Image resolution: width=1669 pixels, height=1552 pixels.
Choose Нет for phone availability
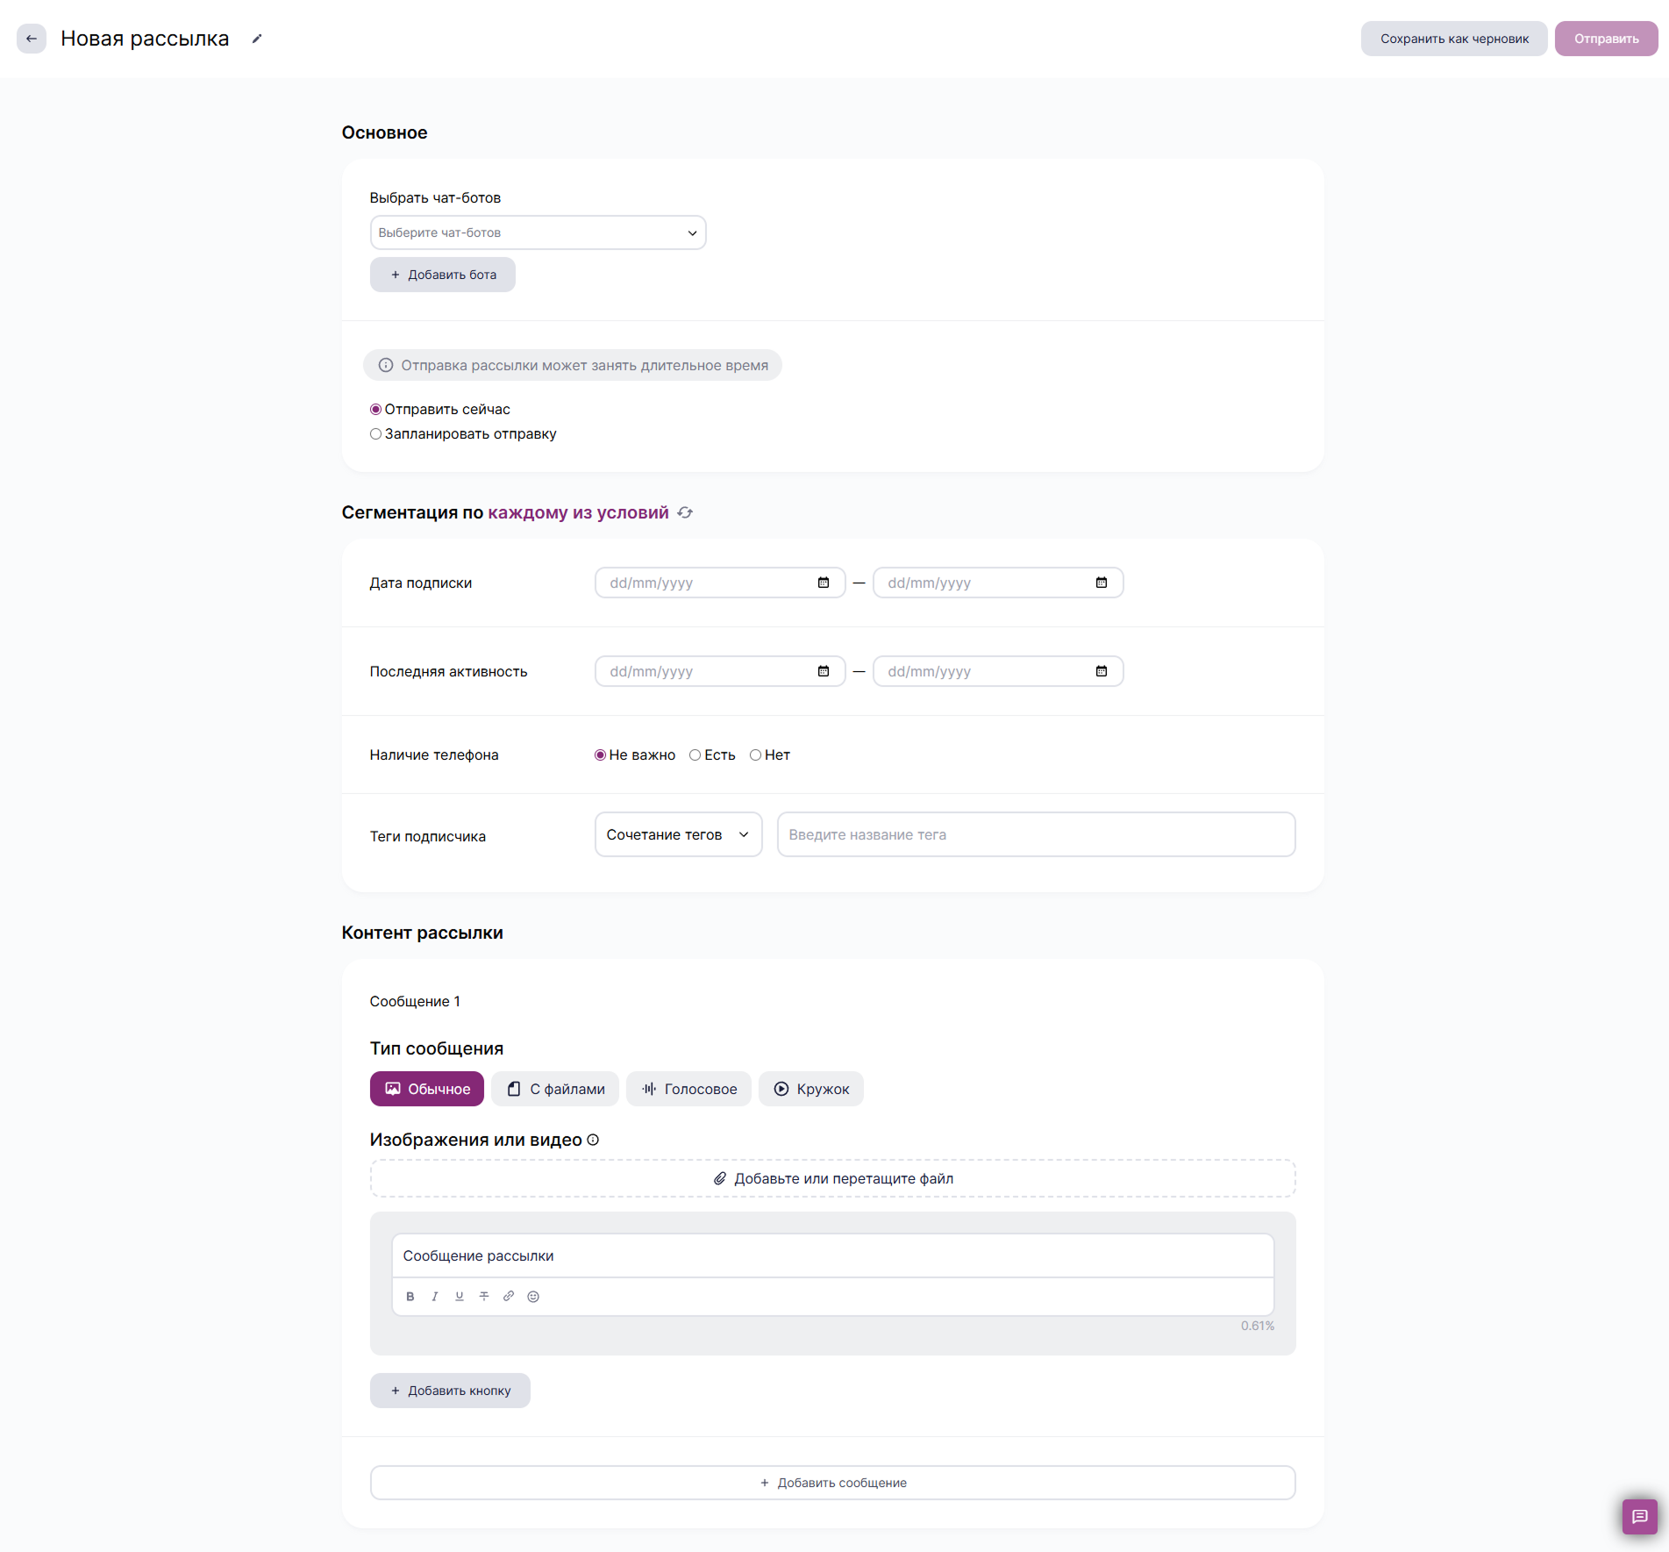tap(755, 755)
